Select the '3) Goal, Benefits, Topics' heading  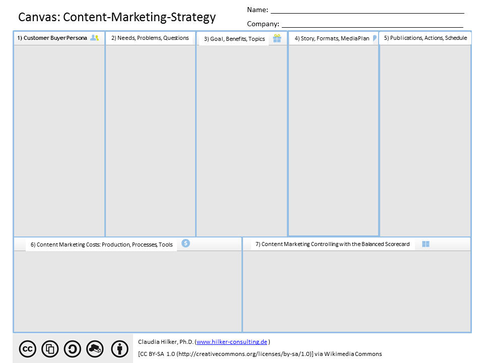(x=234, y=39)
